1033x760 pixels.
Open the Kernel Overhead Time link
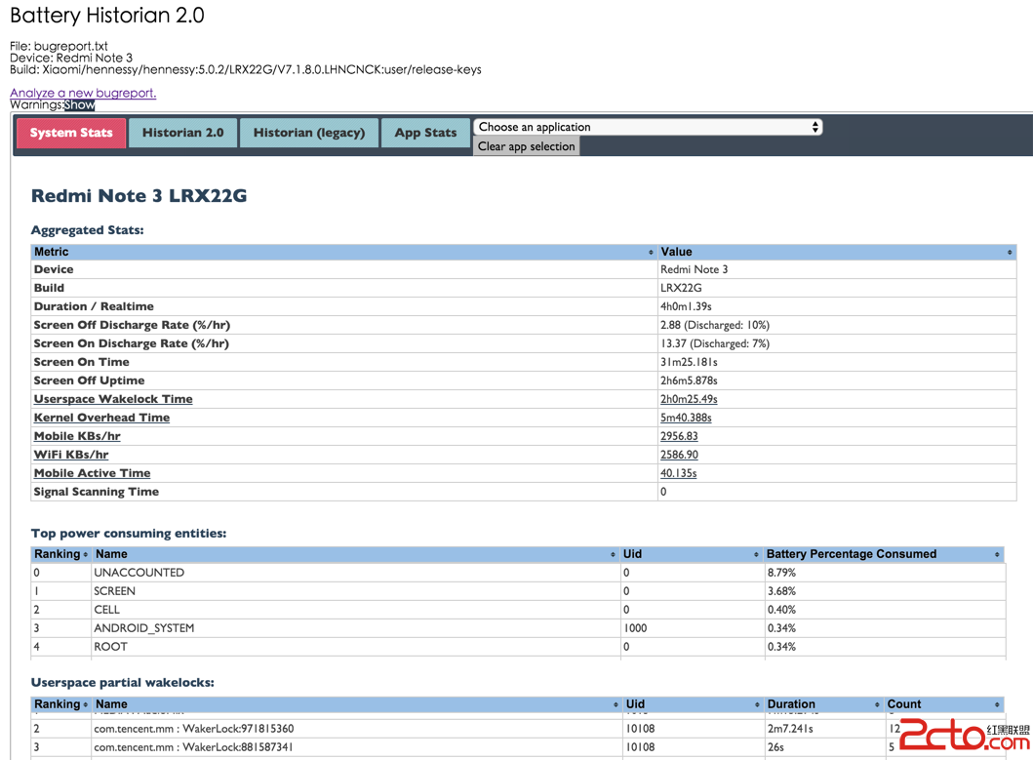[101, 418]
